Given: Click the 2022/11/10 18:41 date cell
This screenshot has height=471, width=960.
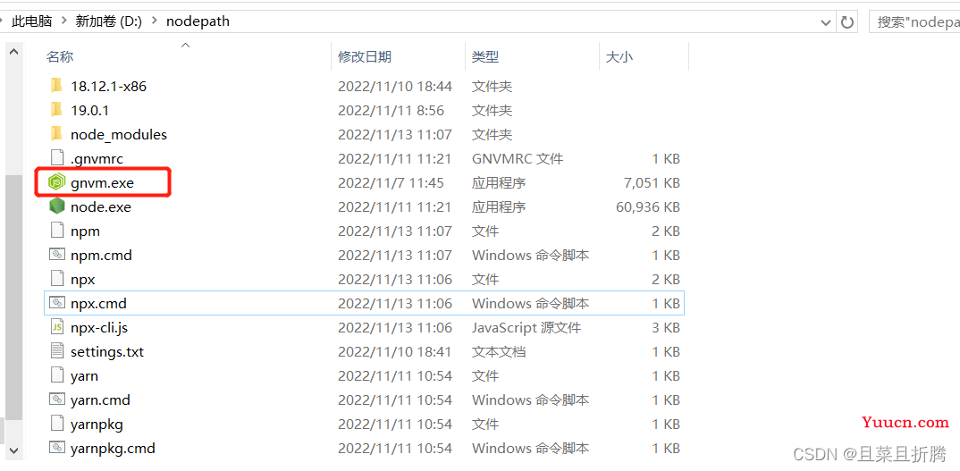Looking at the screenshot, I should (x=395, y=351).
